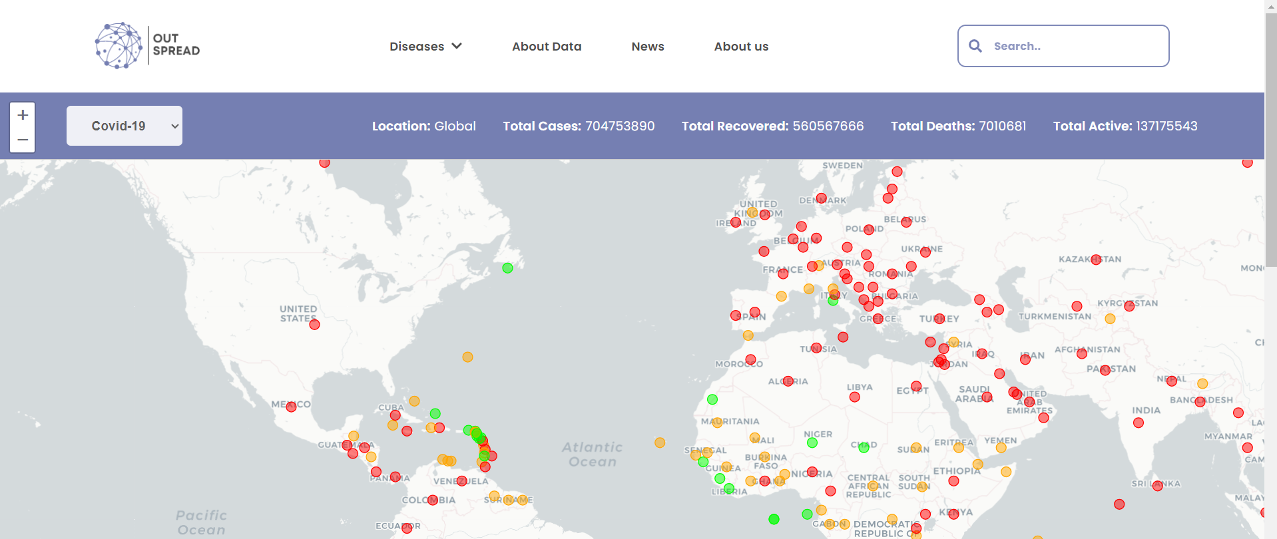
Task: Click the red marker on Ukraine
Action: point(925,252)
